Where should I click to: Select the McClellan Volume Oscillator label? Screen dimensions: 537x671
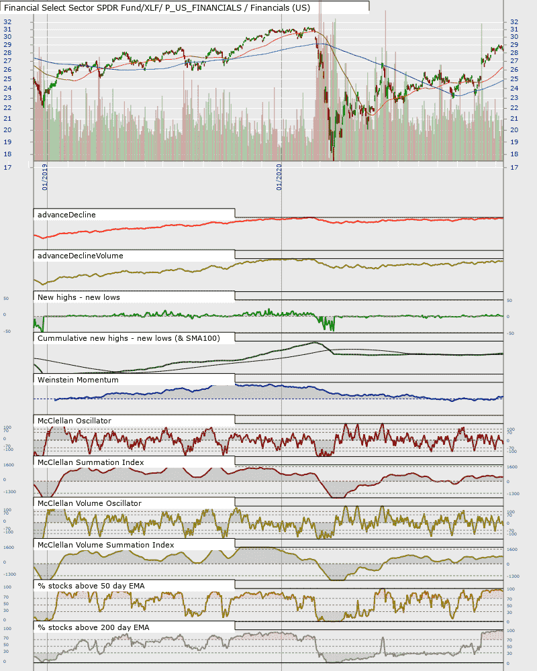[89, 504]
